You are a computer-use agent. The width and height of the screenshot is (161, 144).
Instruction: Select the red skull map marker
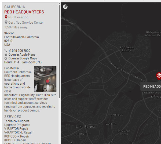click(x=159, y=76)
